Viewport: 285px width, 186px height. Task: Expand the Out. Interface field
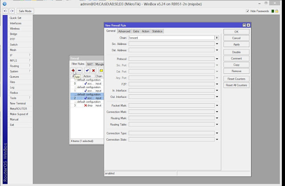click(217, 97)
